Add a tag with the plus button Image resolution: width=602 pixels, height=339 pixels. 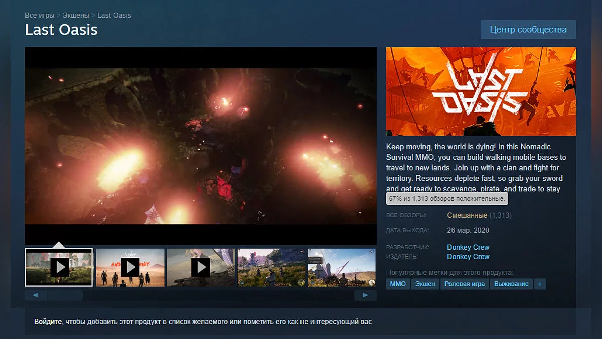pos(540,284)
